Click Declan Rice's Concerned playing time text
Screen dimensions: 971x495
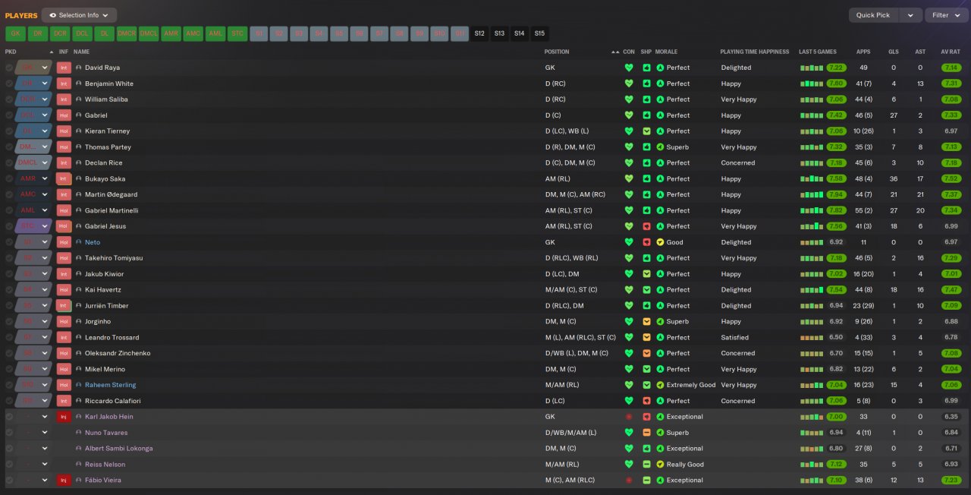(x=737, y=163)
